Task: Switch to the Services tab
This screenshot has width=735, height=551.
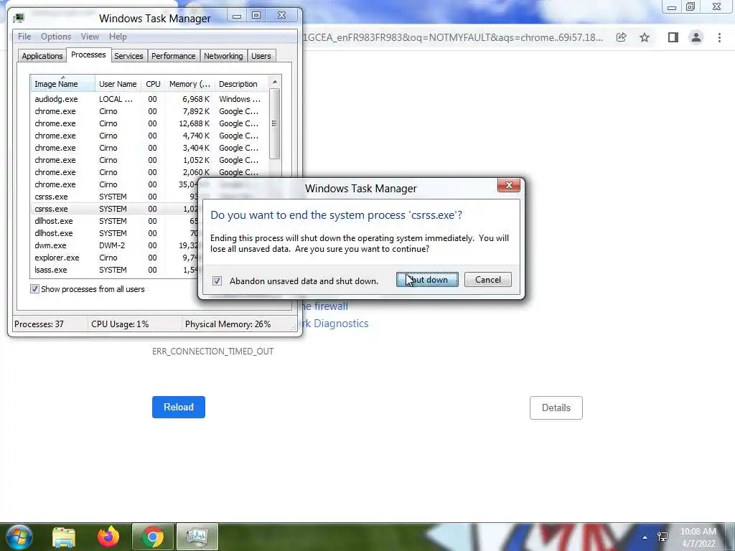Action: (128, 56)
